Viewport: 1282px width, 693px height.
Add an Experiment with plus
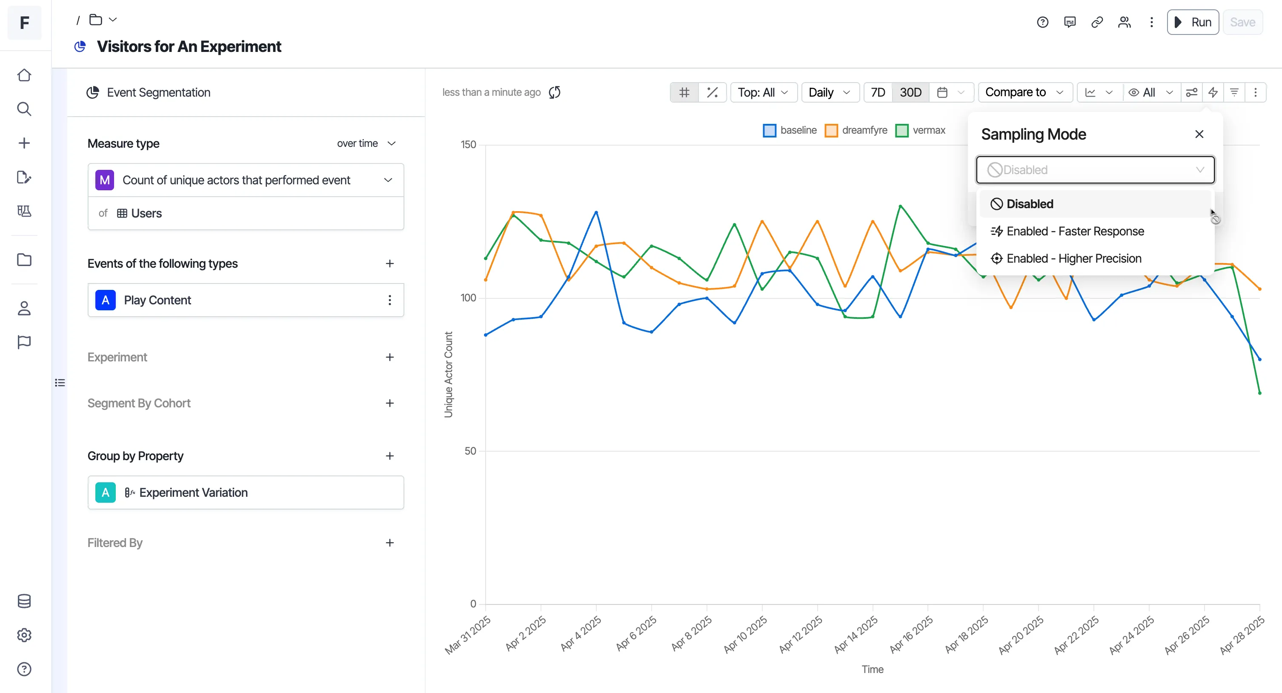tap(390, 358)
